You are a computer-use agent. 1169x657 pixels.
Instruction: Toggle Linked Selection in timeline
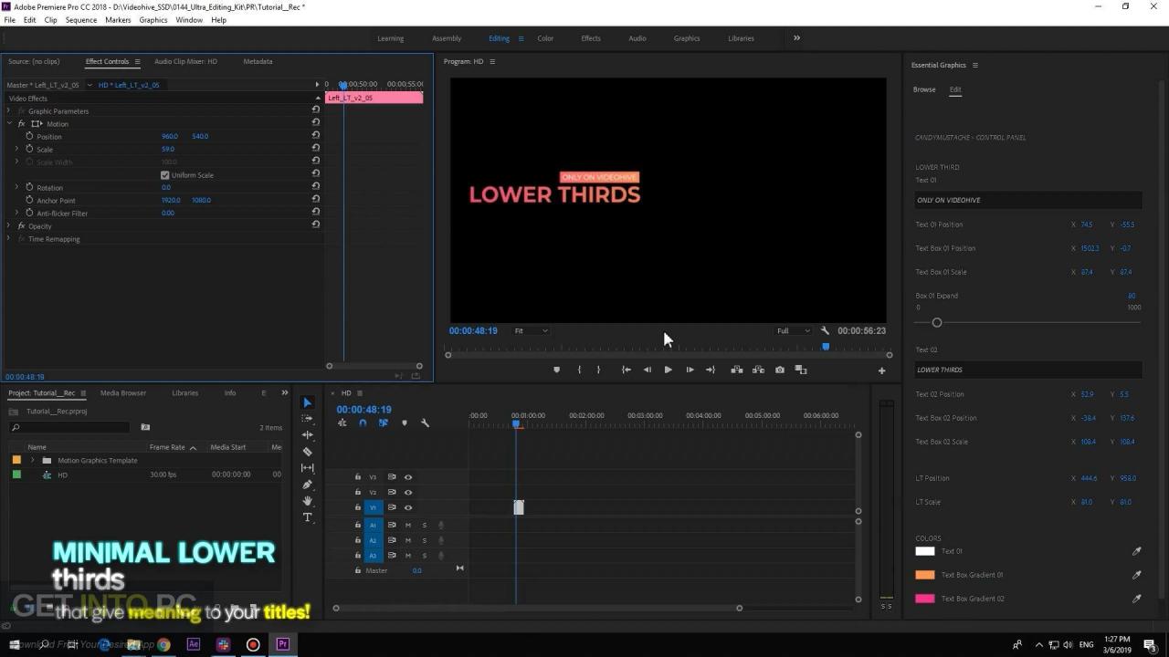click(x=383, y=422)
